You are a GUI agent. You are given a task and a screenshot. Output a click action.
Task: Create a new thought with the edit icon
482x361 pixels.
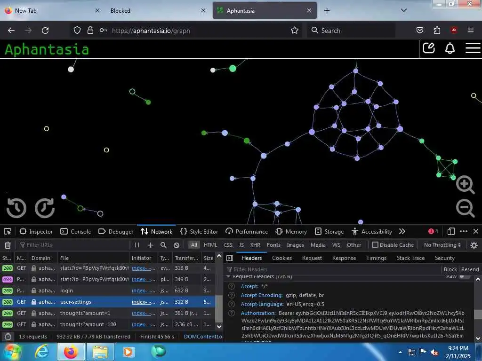[428, 48]
